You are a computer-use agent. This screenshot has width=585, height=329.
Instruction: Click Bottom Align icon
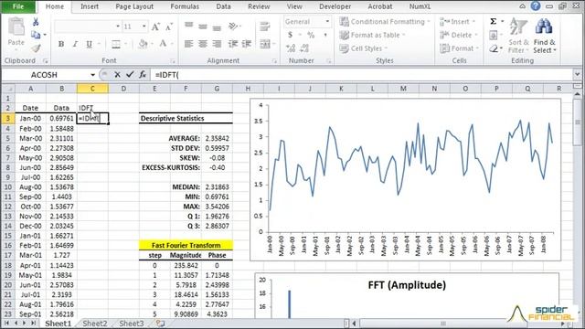coord(217,27)
